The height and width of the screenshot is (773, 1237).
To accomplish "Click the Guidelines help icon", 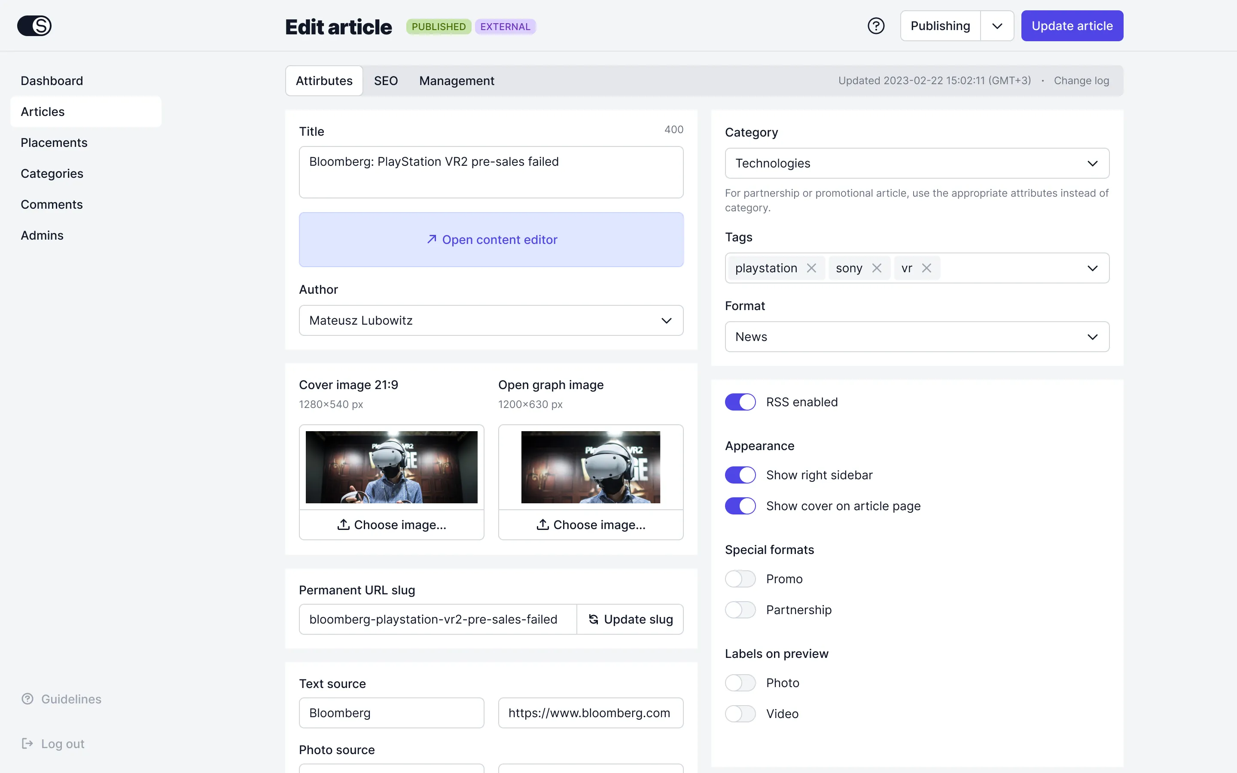I will point(27,699).
